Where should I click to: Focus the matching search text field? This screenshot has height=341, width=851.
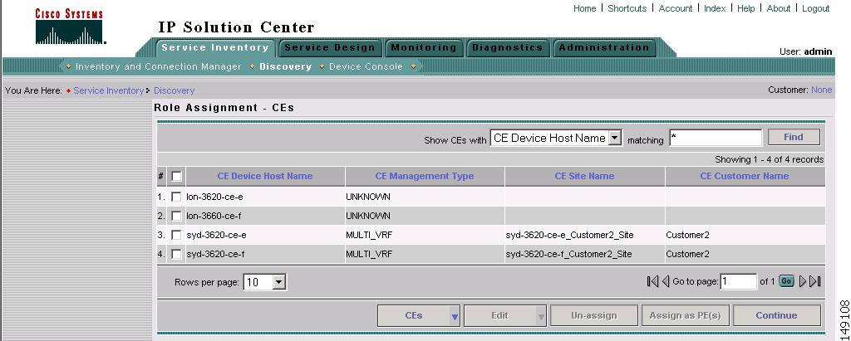pos(716,138)
